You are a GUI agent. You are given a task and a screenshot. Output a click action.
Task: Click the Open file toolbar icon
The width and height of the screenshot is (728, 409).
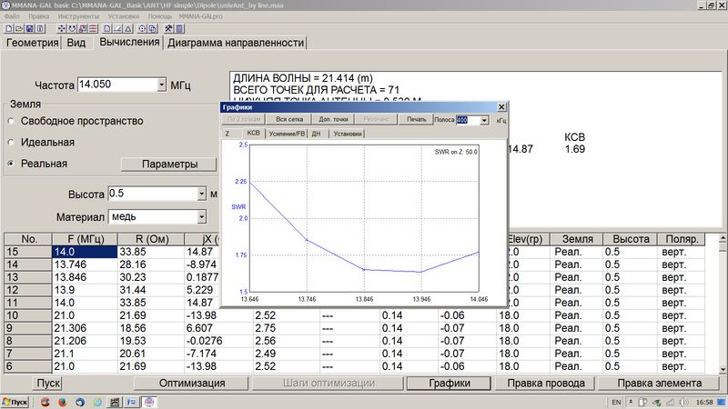tap(18, 28)
